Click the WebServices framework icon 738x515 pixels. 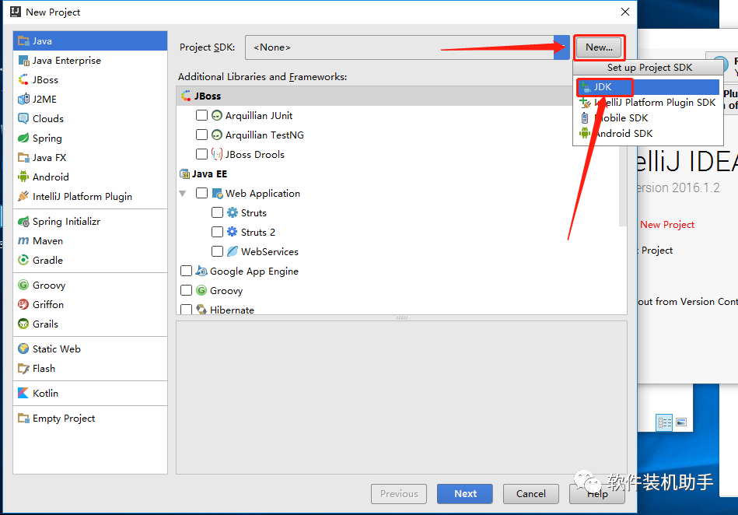[232, 251]
